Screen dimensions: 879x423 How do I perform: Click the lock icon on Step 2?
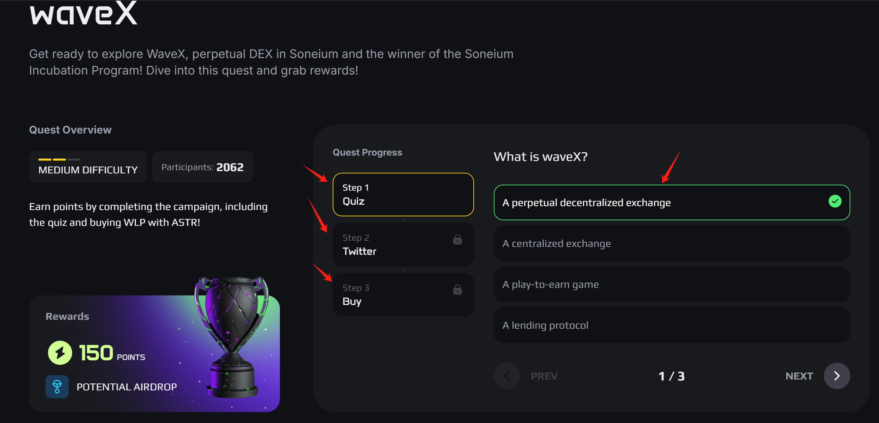click(457, 240)
